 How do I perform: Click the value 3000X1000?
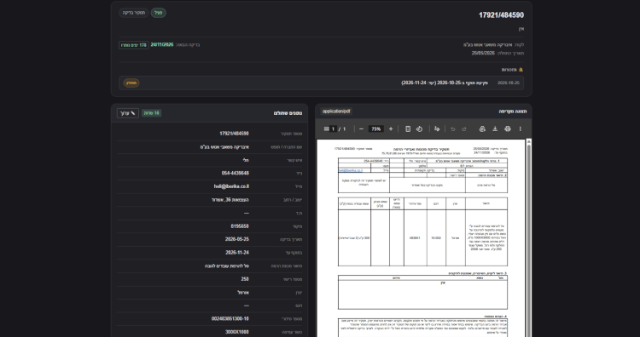237,332
